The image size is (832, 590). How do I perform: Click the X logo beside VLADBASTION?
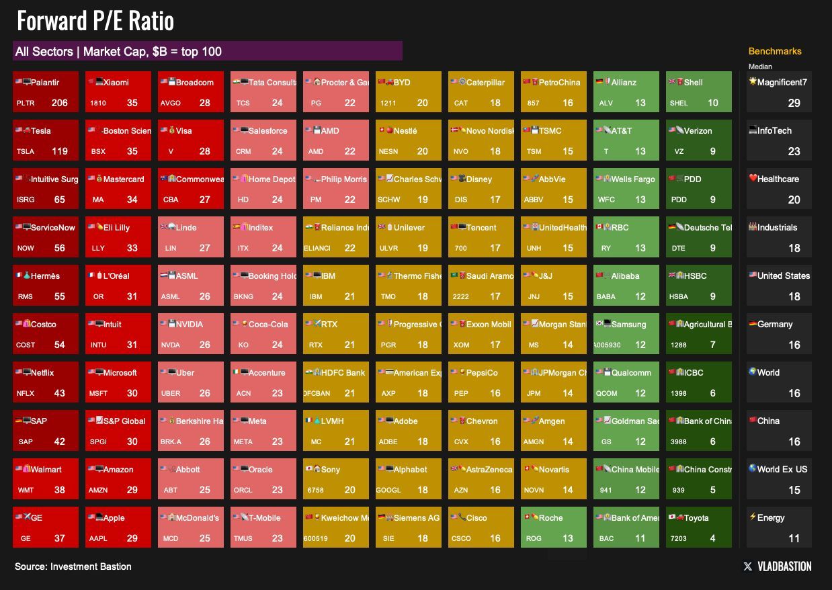click(x=748, y=566)
